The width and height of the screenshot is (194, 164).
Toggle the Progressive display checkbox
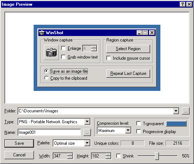138,131
